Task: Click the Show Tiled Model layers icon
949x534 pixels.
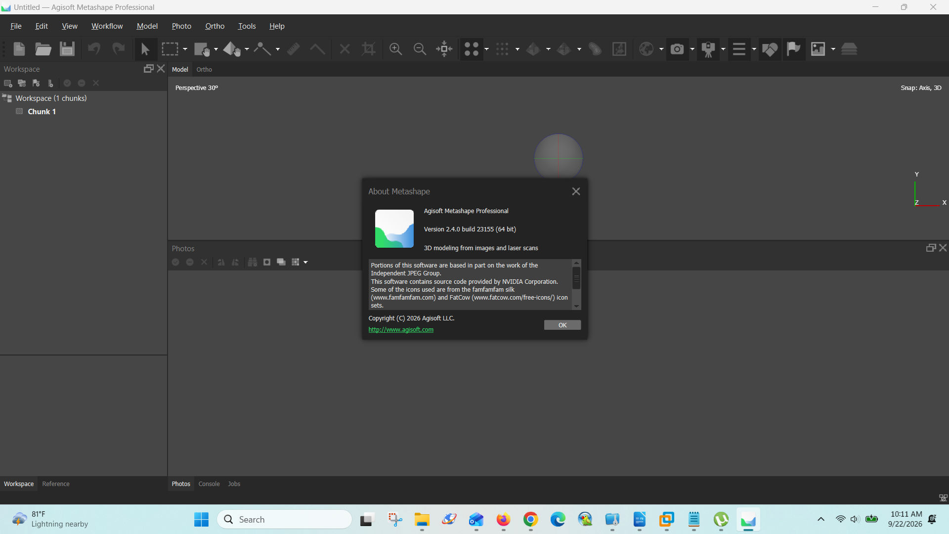Action: [849, 49]
